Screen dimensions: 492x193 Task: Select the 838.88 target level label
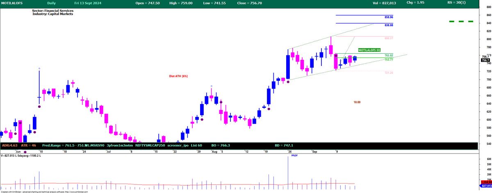click(x=389, y=25)
